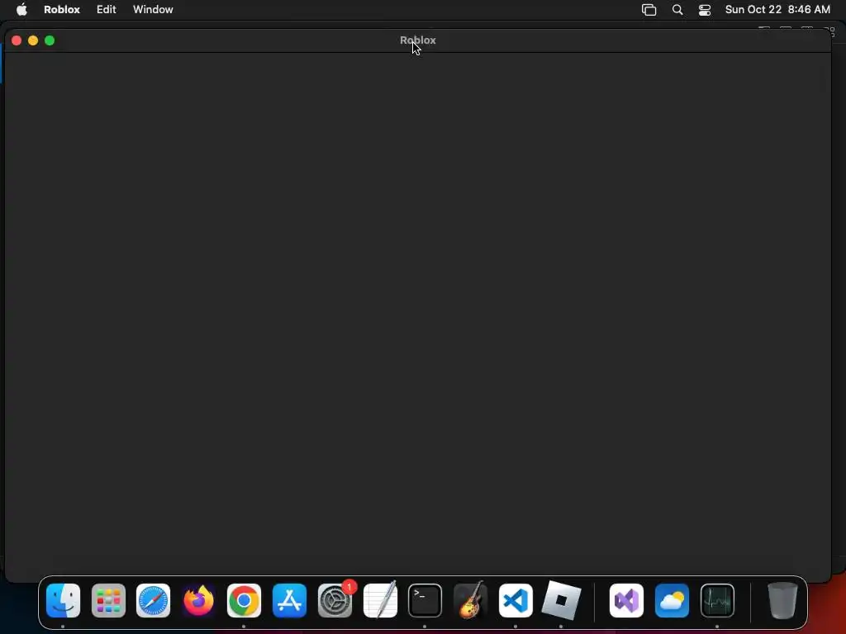Open the Roblox application menu
Screen dimensions: 846x634
pyautogui.click(x=61, y=10)
